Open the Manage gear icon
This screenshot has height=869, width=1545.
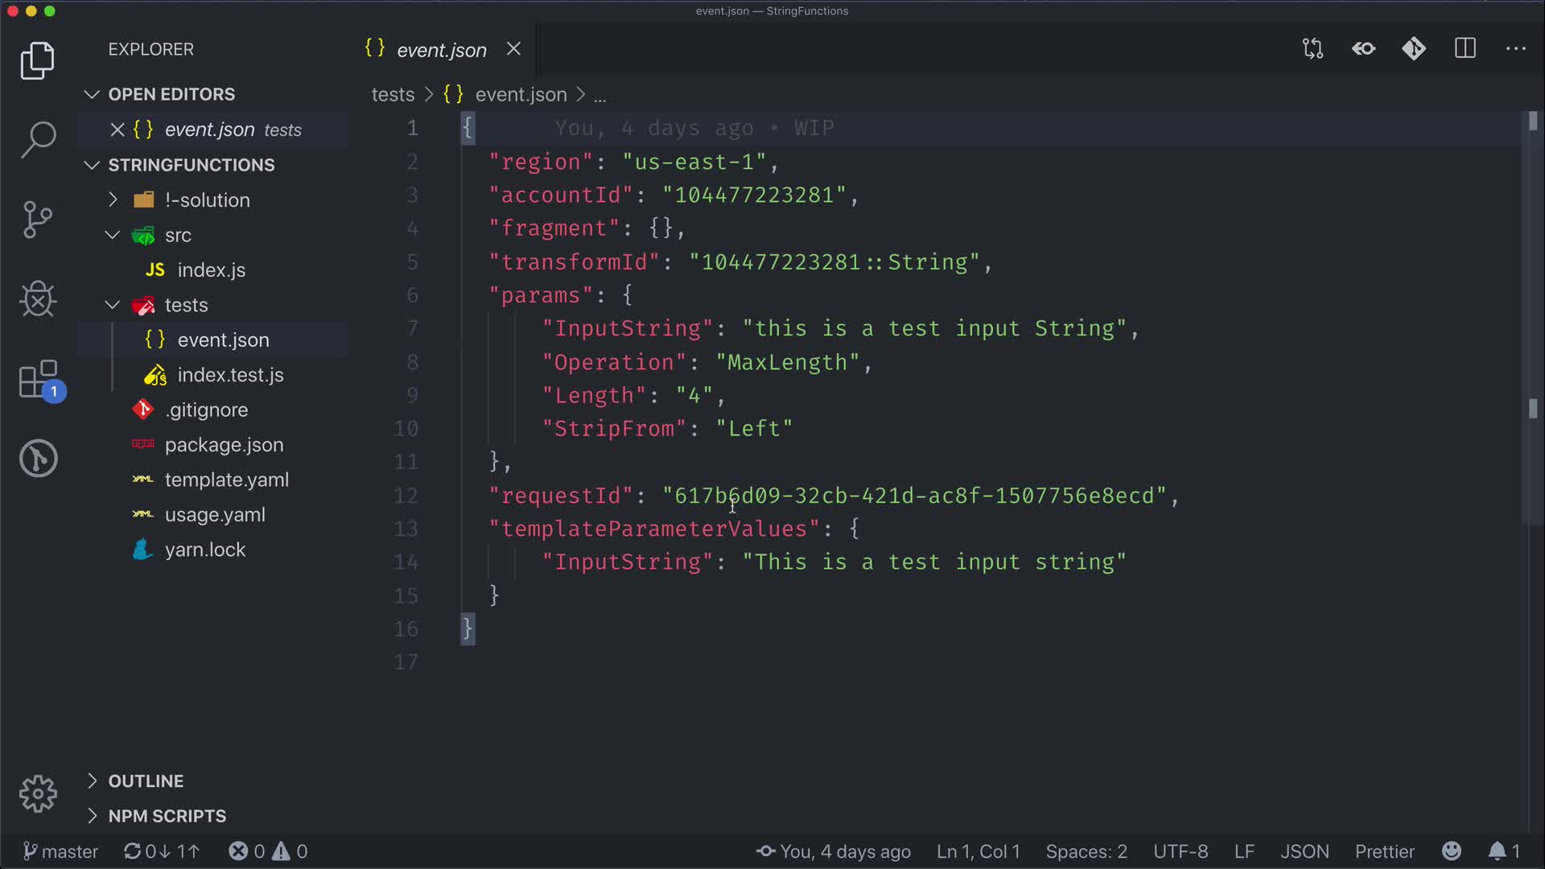tap(38, 794)
